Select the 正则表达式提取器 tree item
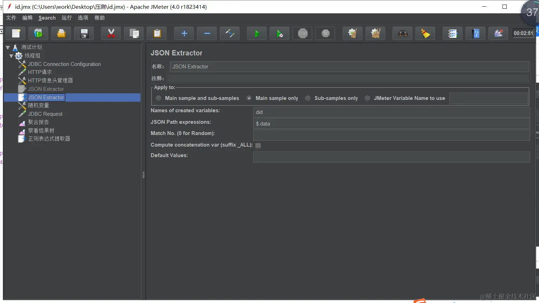 [49, 139]
